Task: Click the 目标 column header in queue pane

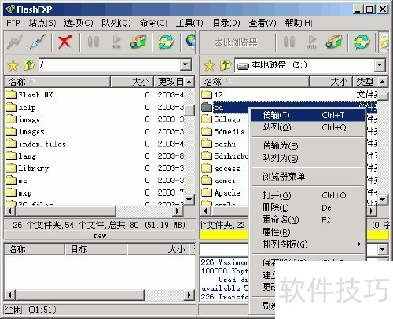Action: pos(96,249)
